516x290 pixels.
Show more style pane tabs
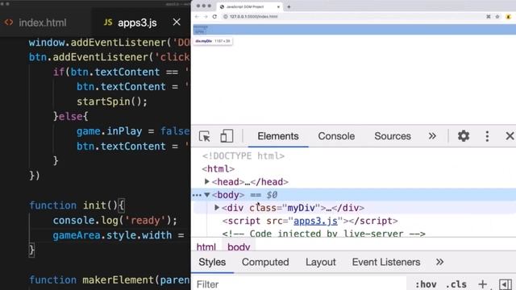click(x=439, y=262)
